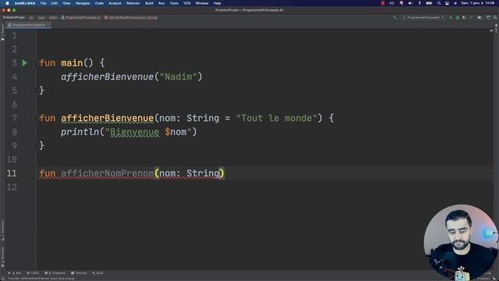Open the VCS menu
This screenshot has height=281, width=499.
click(187, 3)
